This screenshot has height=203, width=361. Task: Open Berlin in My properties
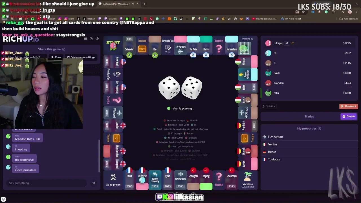[x=309, y=152]
